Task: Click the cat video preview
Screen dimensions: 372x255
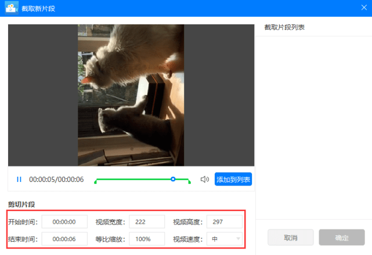Action: pyautogui.click(x=131, y=95)
